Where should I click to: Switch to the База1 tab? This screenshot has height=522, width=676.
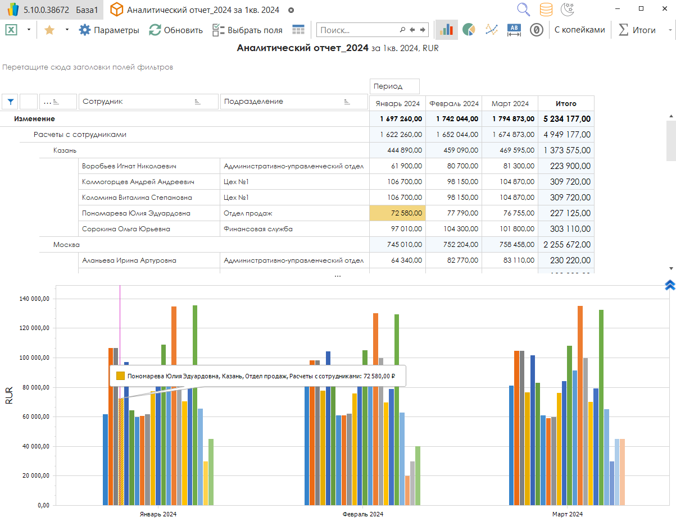click(87, 10)
